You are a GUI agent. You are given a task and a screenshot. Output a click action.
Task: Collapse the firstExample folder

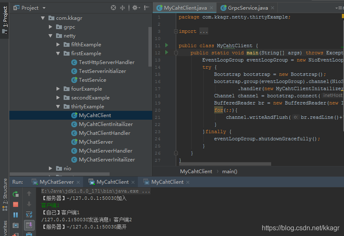coord(58,53)
